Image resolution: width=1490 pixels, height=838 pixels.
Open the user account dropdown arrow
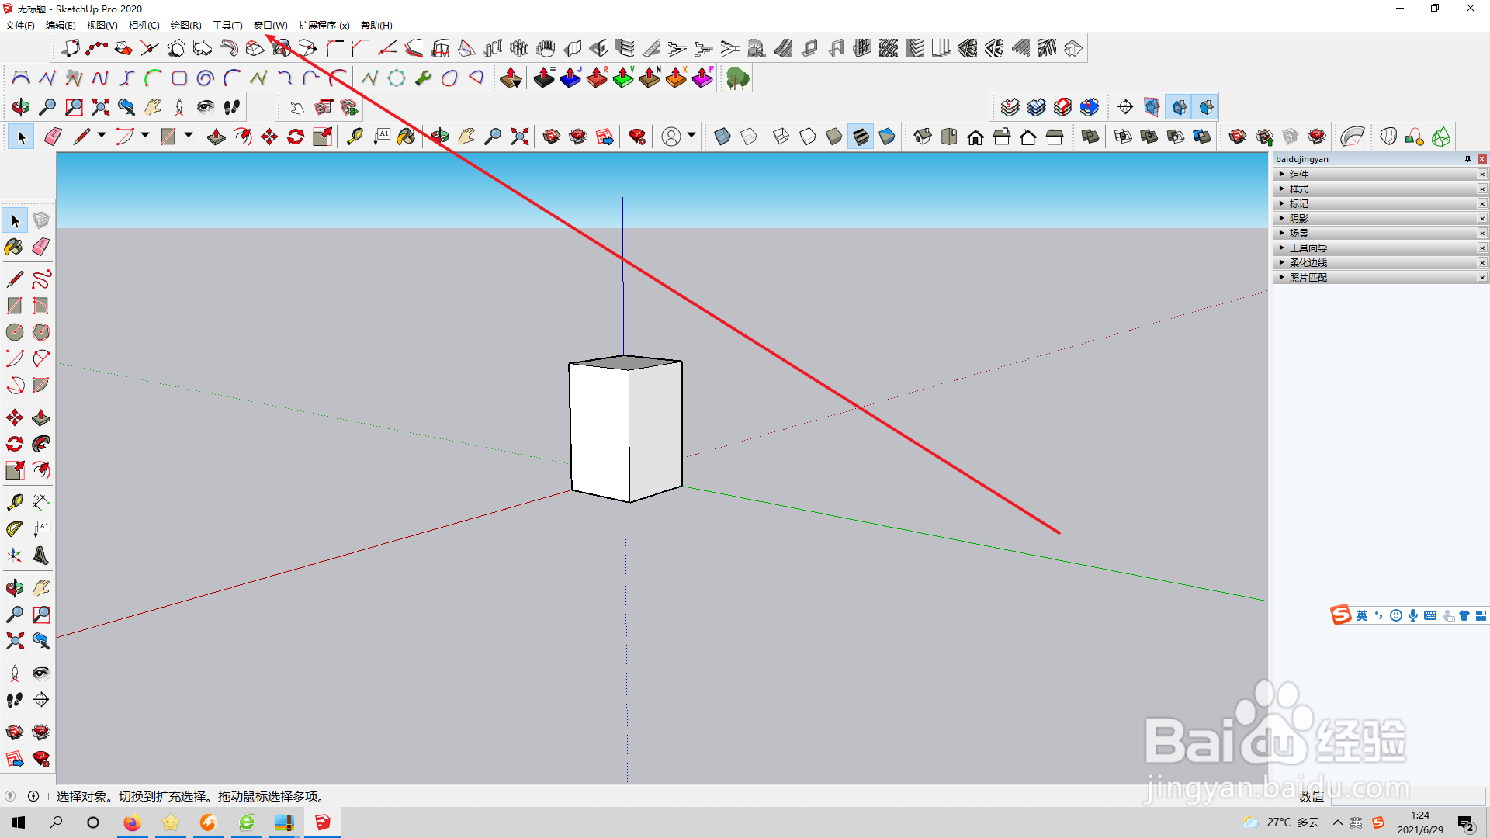(x=691, y=136)
